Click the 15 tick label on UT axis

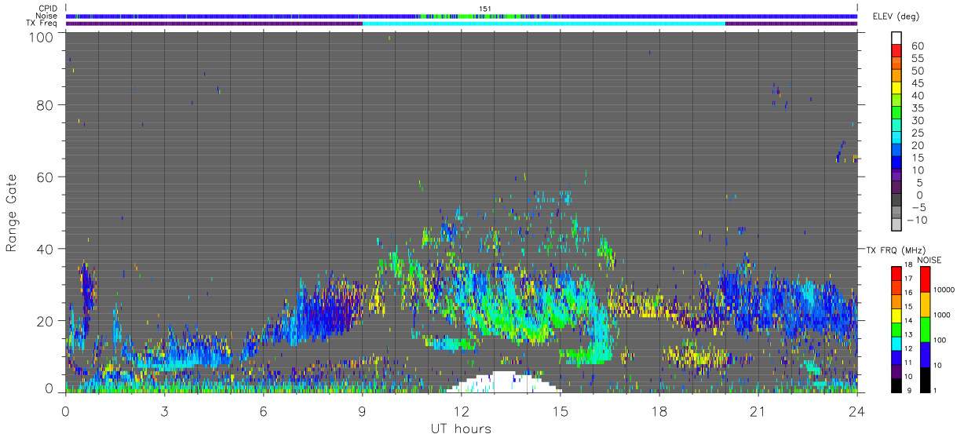[560, 410]
